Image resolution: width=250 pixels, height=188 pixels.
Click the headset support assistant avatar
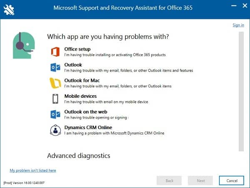click(24, 45)
